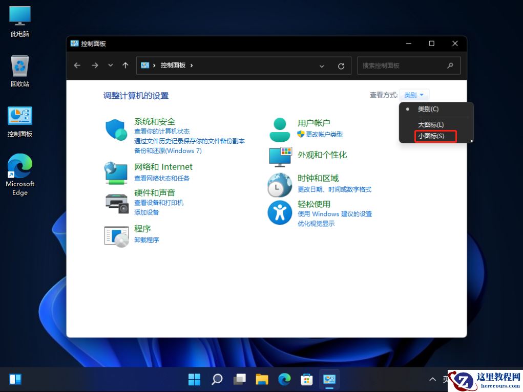
Task: Open 用户帐户 settings
Action: click(314, 123)
